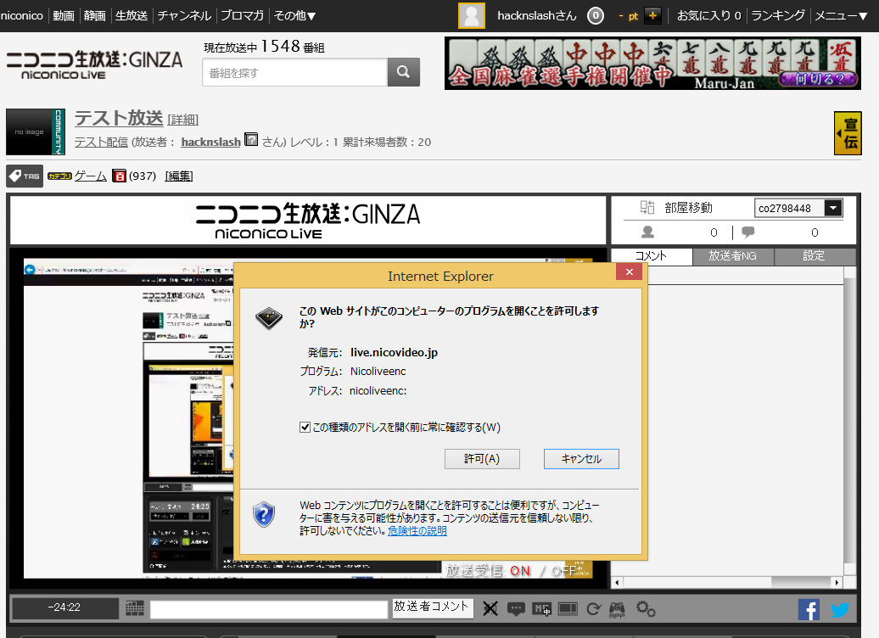Click the キャンセル button in dialog
The width and height of the screenshot is (879, 638).
click(x=581, y=459)
